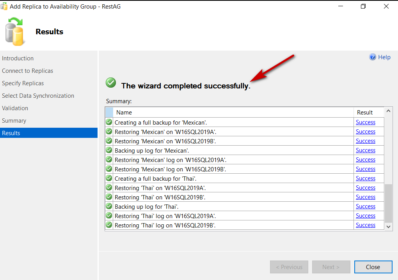Click green check icon beside wizard completed message

click(x=111, y=83)
